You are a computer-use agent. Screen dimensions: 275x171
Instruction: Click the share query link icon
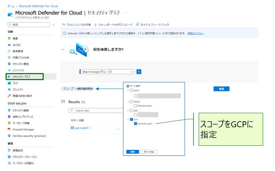pyautogui.click(x=64, y=24)
